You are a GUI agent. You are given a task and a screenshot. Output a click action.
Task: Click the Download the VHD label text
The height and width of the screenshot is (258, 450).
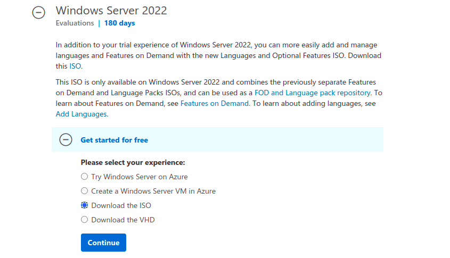[x=122, y=220]
